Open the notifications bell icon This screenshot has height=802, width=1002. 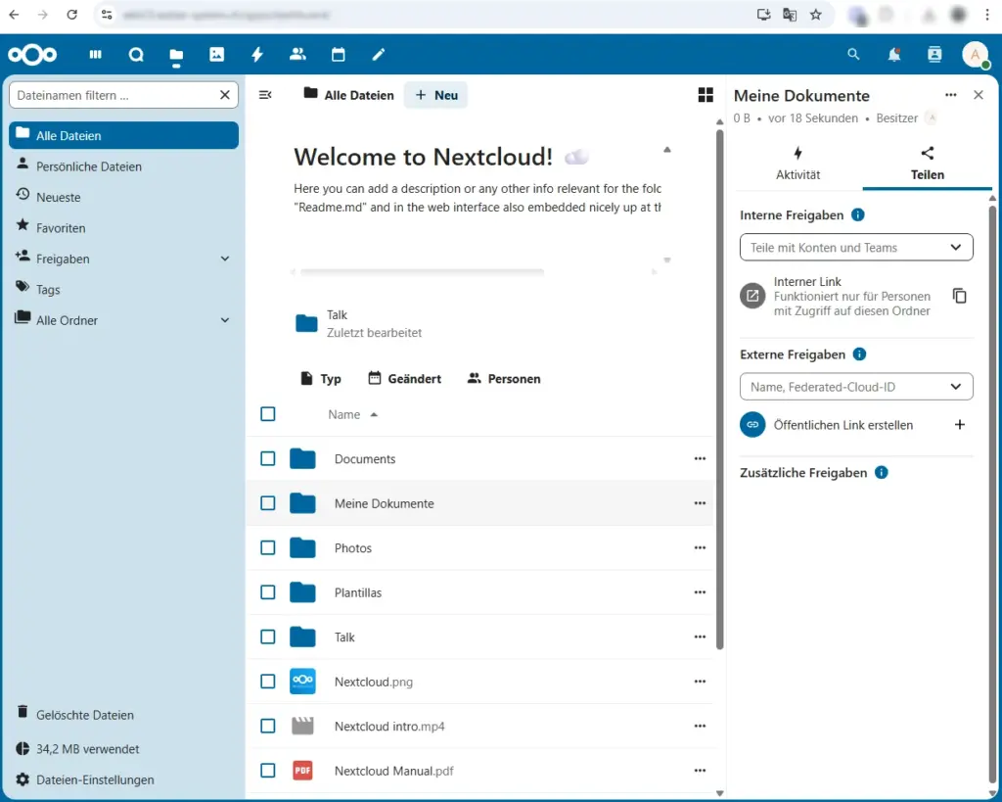tap(894, 55)
